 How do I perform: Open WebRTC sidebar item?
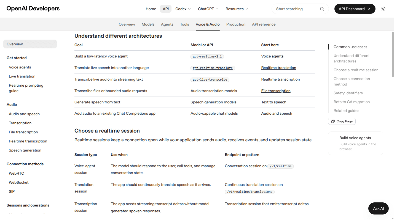click(16, 173)
